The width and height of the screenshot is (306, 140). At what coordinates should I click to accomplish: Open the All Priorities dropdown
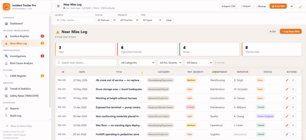click(x=128, y=20)
